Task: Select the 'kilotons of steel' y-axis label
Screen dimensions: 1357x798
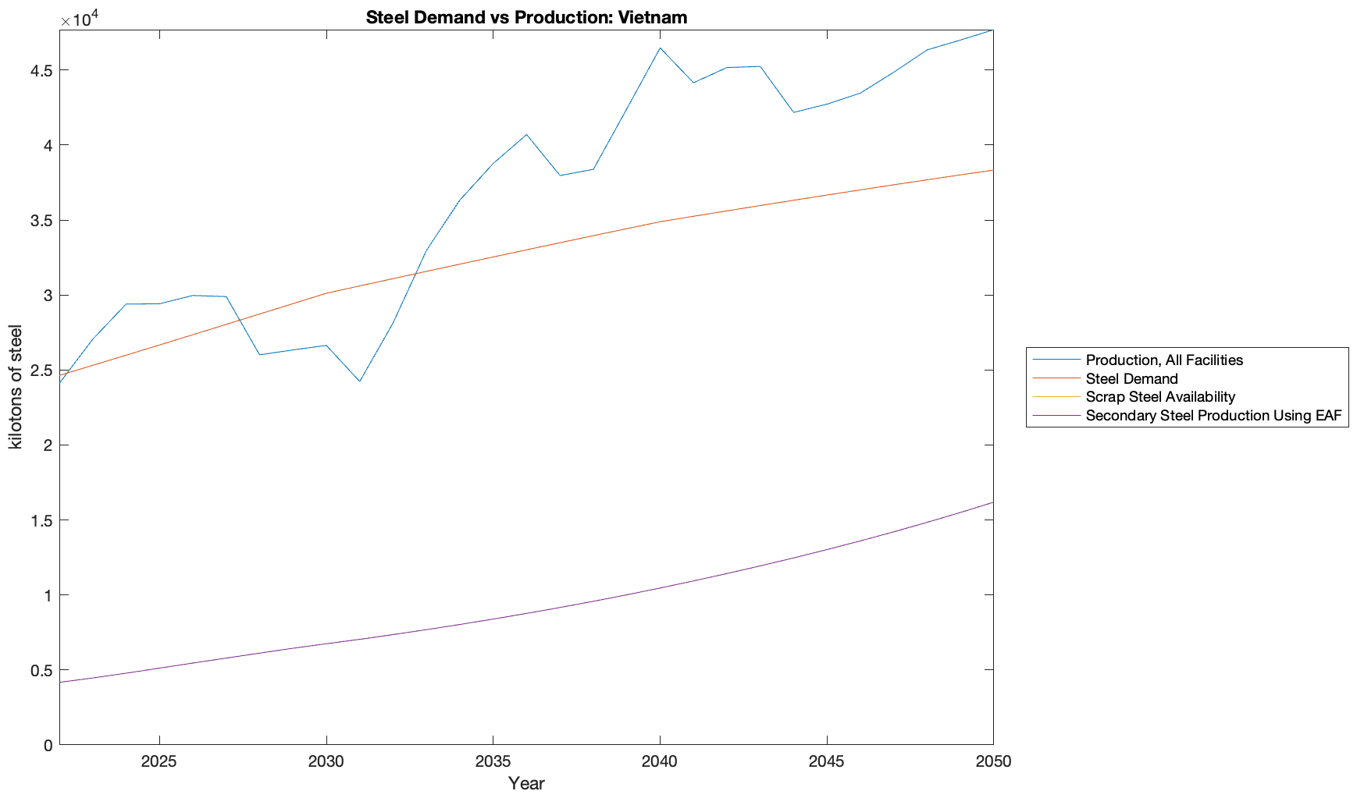Action: point(16,387)
